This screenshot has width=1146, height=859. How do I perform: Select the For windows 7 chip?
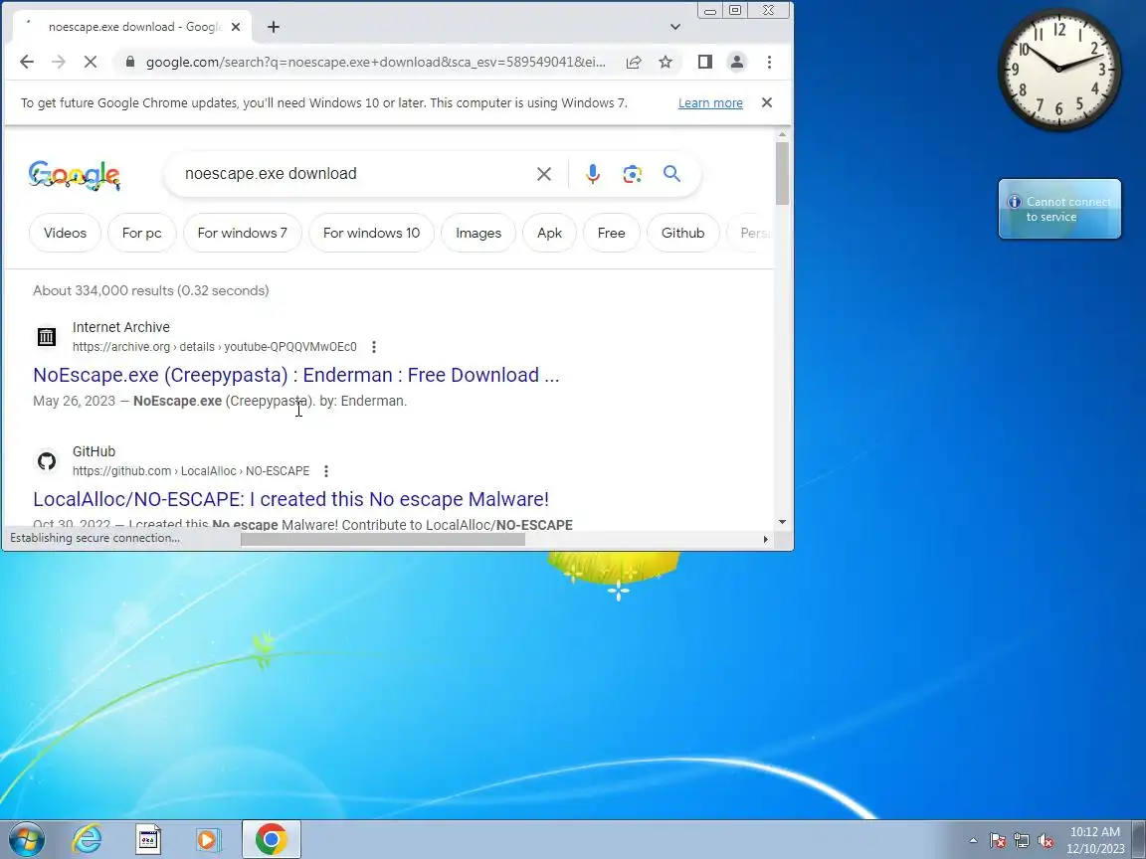243,233
